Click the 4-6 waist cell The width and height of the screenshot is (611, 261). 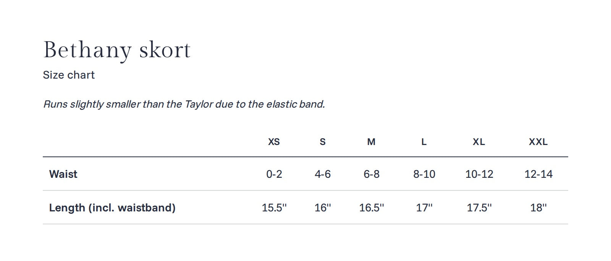323,174
